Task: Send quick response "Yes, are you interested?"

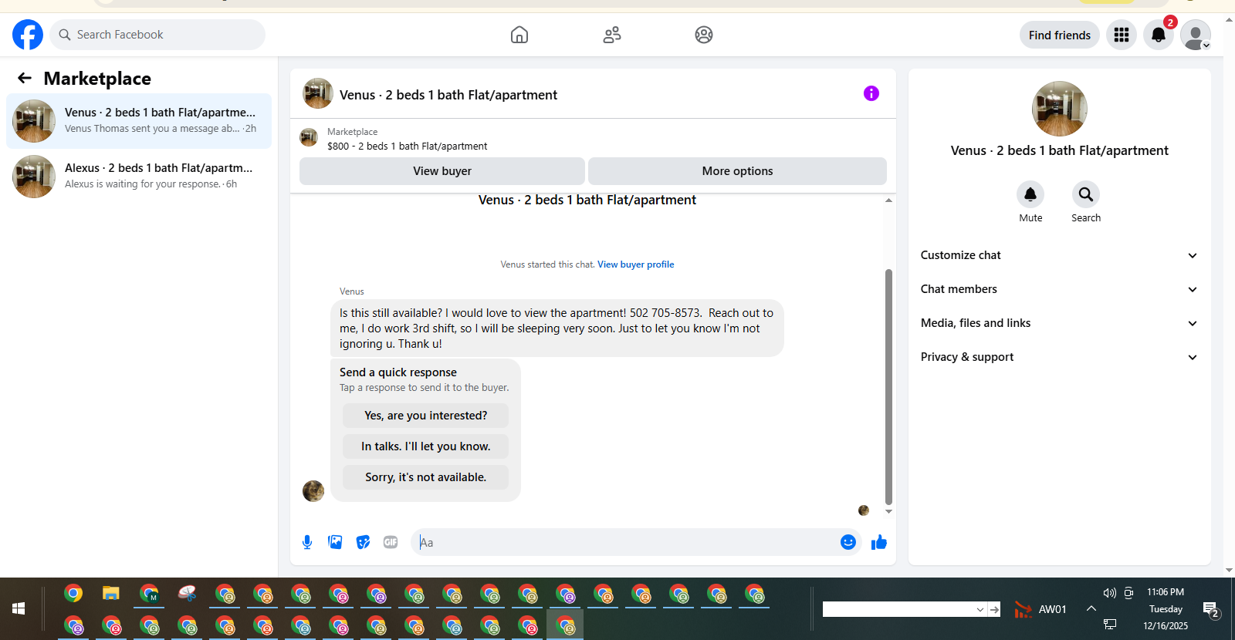Action: 425,416
